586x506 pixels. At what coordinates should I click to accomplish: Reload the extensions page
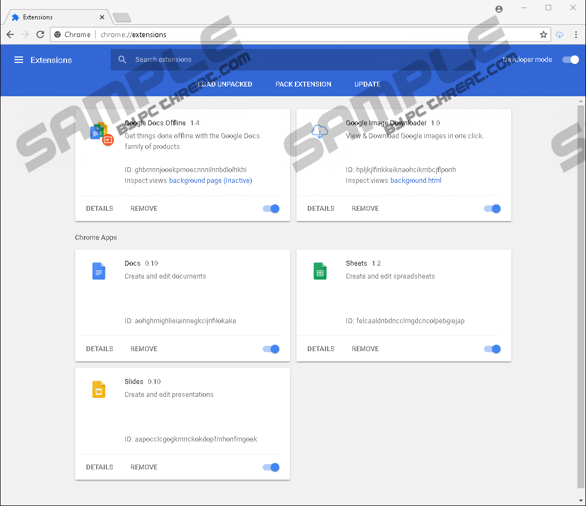(x=40, y=34)
